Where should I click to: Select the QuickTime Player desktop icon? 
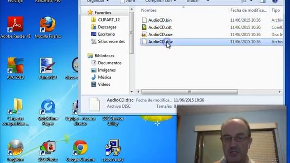[48, 112]
